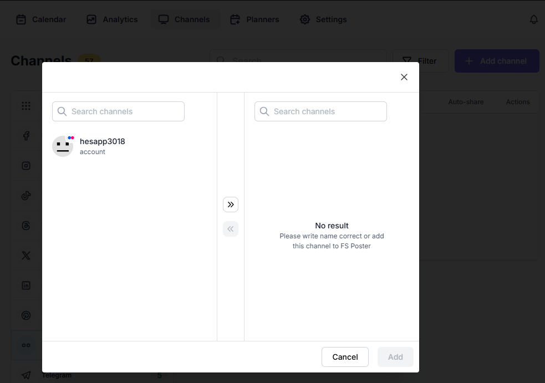
Task: Open the TikTok channels icon
Action: point(26,196)
